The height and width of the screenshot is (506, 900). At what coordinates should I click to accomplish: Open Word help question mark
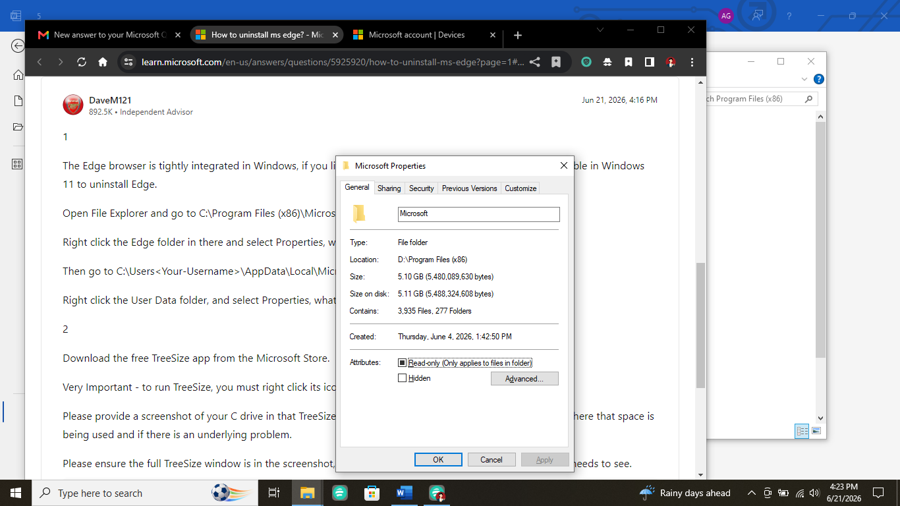pos(789,16)
